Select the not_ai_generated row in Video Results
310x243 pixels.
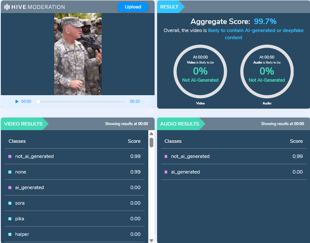click(74, 156)
